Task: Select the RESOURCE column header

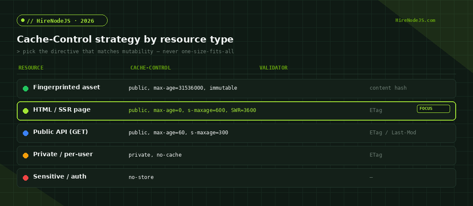Action: tap(31, 68)
